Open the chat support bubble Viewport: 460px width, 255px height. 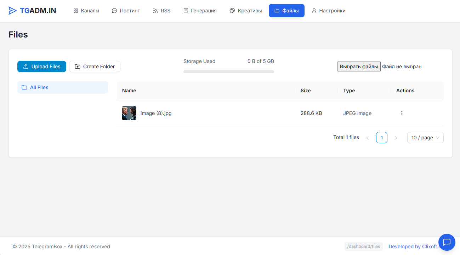point(447,242)
